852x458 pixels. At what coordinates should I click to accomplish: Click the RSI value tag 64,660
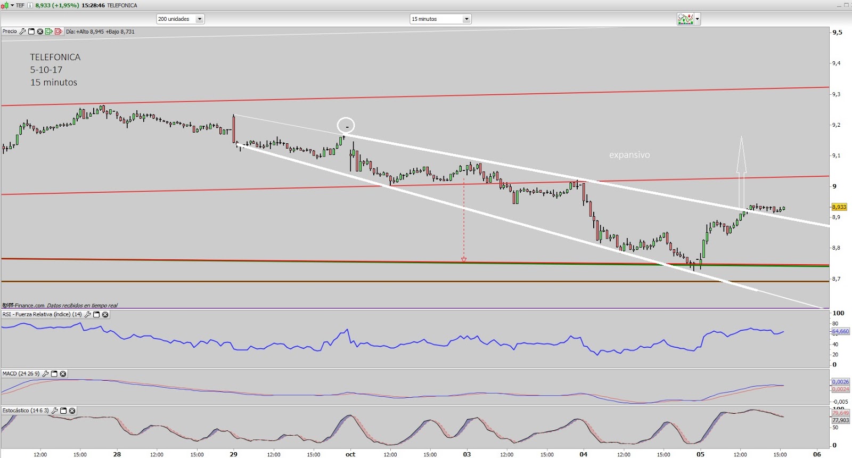point(841,332)
